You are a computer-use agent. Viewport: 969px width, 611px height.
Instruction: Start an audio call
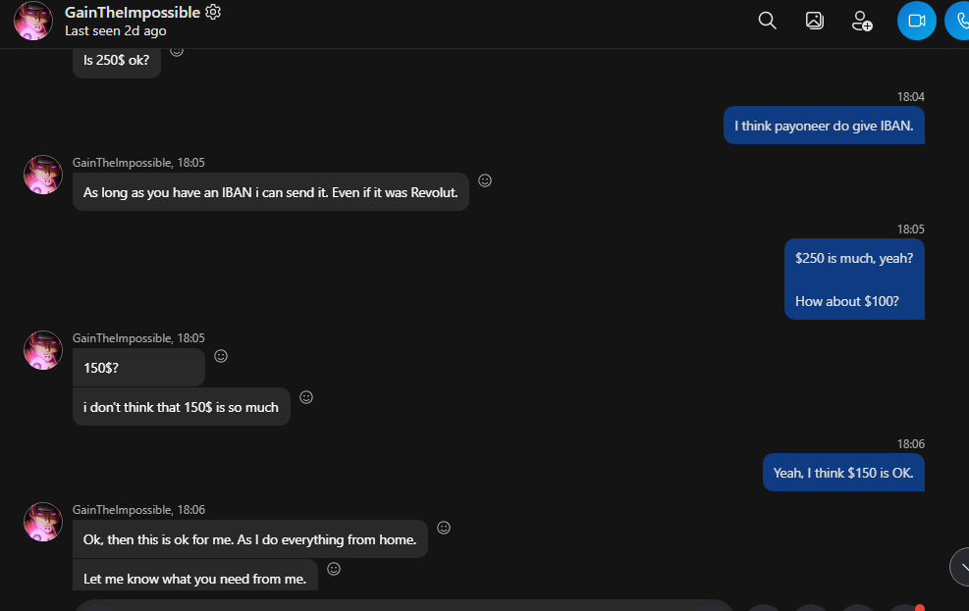click(959, 21)
